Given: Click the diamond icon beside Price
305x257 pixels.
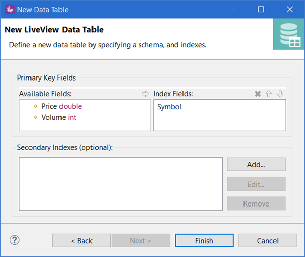Looking at the screenshot, I should click(35, 106).
